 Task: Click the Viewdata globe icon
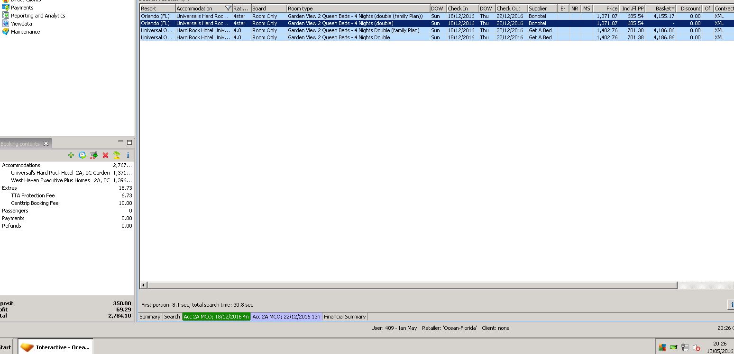pos(6,24)
